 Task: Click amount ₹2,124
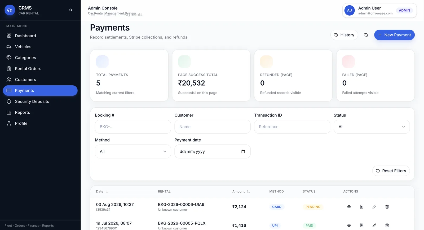pos(239,207)
